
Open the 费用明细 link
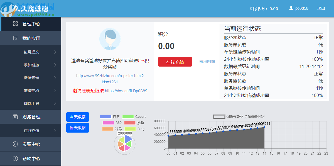207,62
